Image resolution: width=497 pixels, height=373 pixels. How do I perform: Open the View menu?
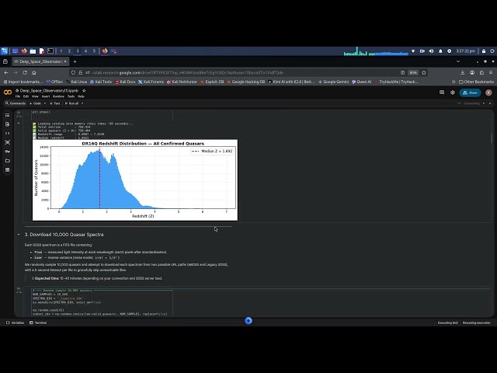point(35,96)
